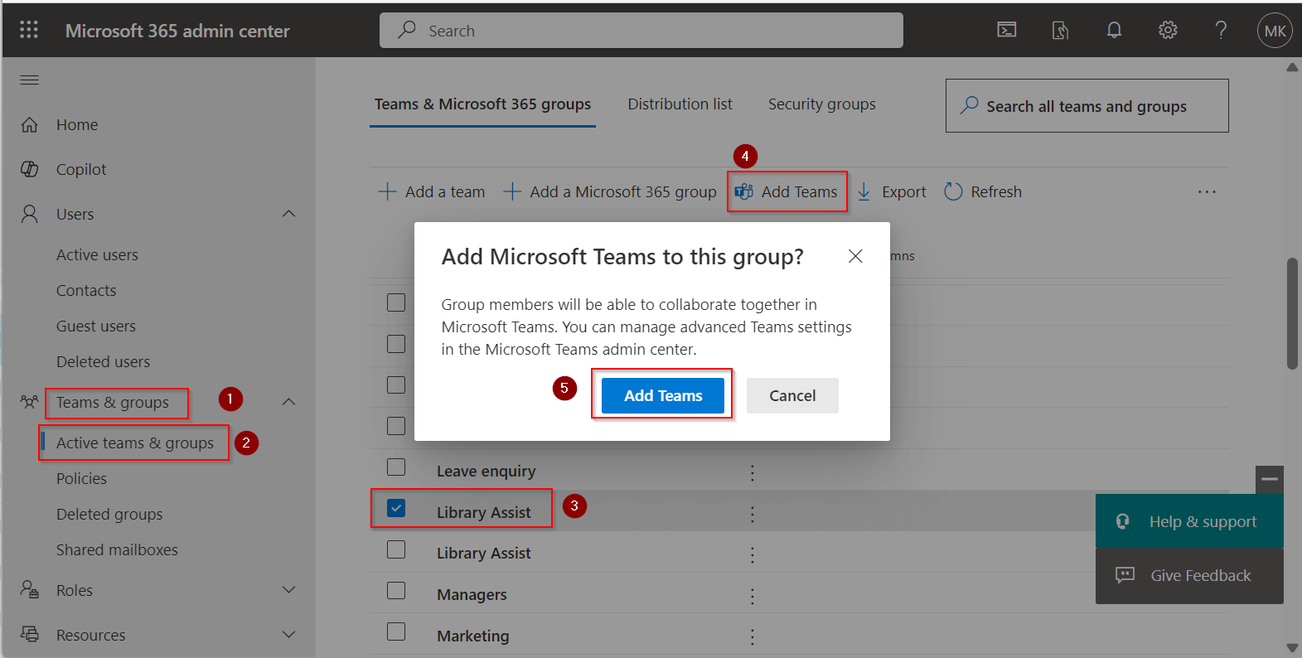Screen dimensions: 1302x658
Task: Check the first row checkbox in list
Action: [x=396, y=302]
